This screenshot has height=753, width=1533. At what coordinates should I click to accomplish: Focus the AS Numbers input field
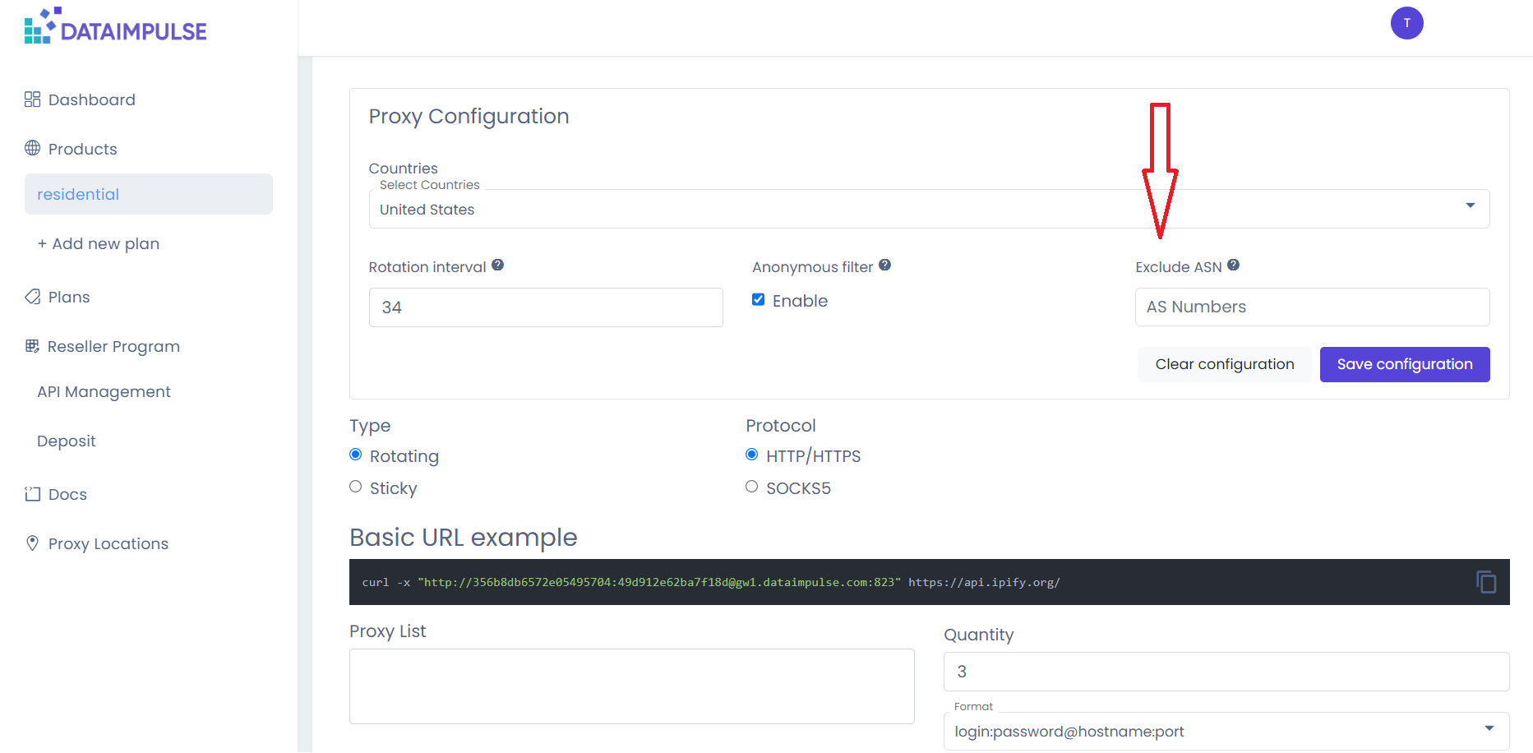pos(1312,307)
